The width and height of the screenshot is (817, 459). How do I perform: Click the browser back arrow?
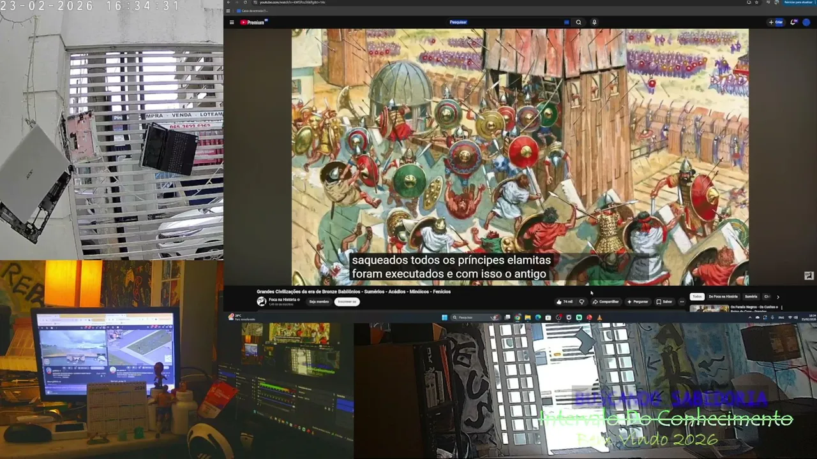[229, 3]
